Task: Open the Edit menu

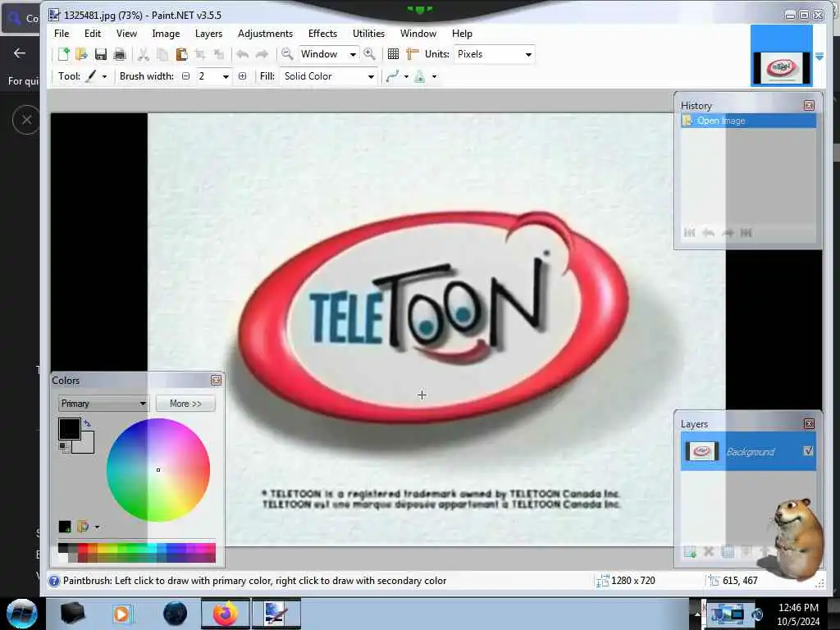Action: click(93, 33)
